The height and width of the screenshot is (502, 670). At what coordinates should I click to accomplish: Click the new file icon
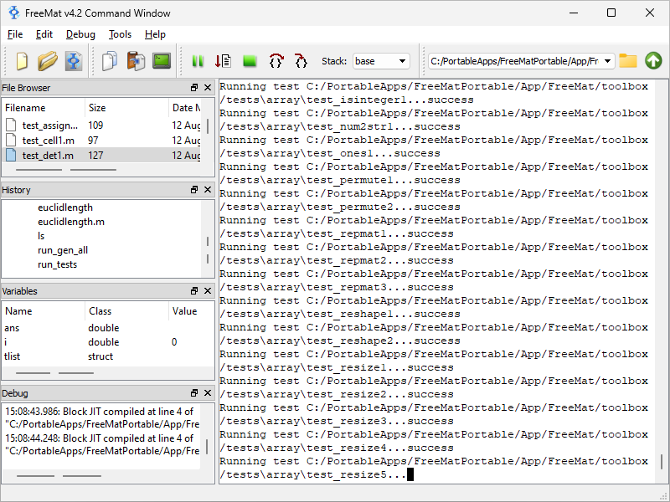(x=22, y=61)
